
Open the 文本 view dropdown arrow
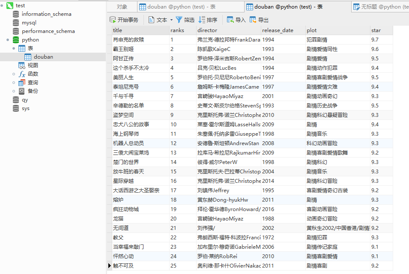click(x=171, y=20)
